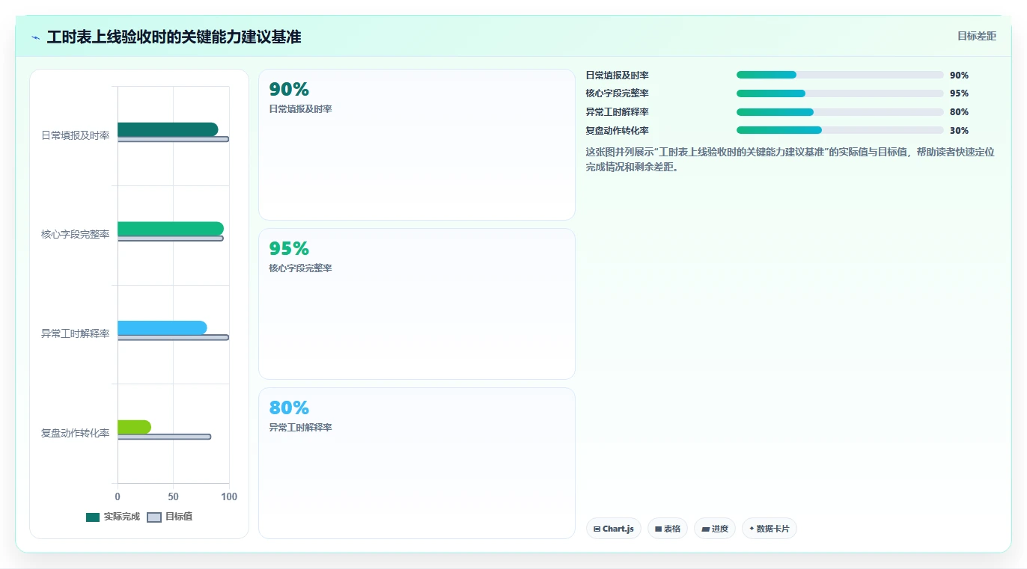Click the 核心字段完整率 axis label in chart

[x=76, y=234]
